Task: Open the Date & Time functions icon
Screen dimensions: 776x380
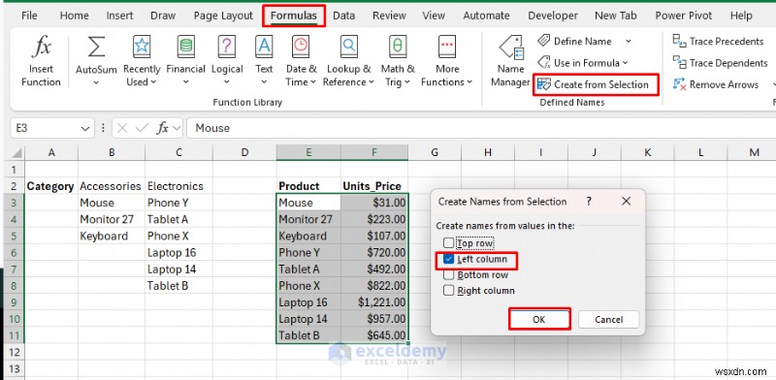Action: pos(301,47)
